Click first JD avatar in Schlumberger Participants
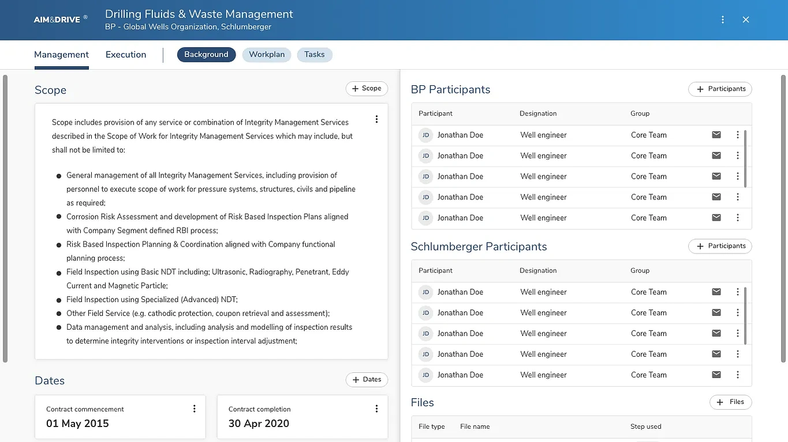The height and width of the screenshot is (442, 788). (x=425, y=292)
